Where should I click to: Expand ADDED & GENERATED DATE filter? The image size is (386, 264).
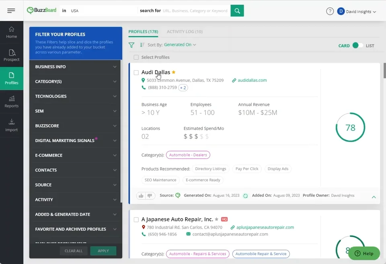click(76, 214)
